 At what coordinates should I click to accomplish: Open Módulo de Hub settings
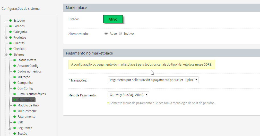coord(28,105)
